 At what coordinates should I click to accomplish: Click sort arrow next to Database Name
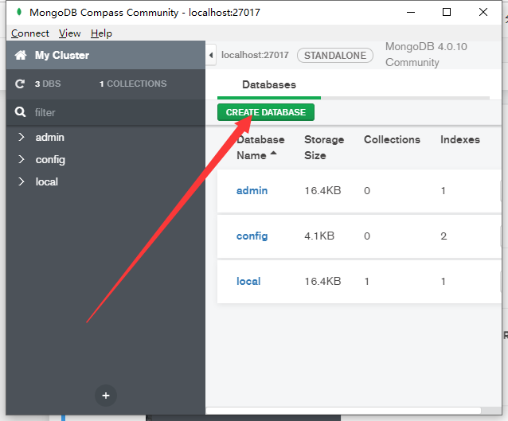273,153
